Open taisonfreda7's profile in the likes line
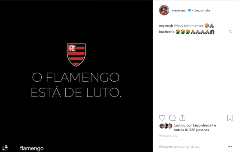This screenshot has width=237, height=152. point(203,125)
